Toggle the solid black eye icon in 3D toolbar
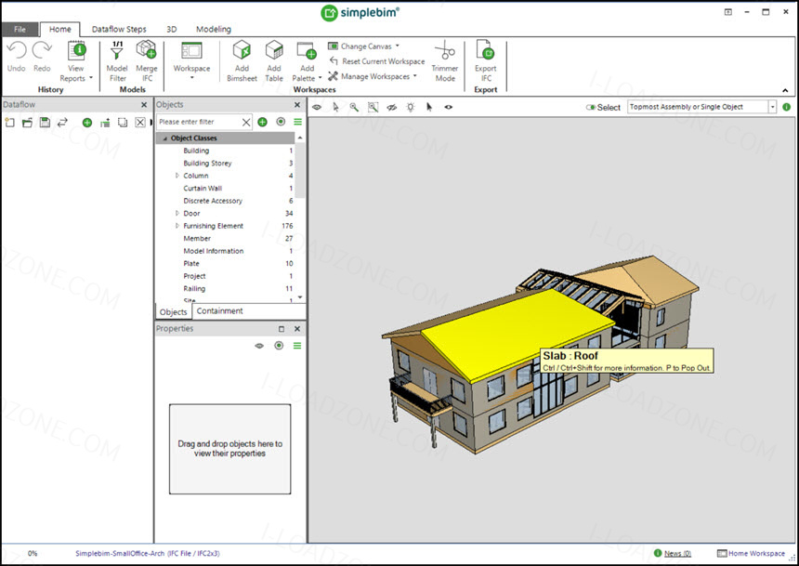Viewport: 799px width, 566px height. 449,107
